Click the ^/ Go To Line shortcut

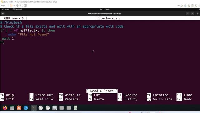point(160,99)
